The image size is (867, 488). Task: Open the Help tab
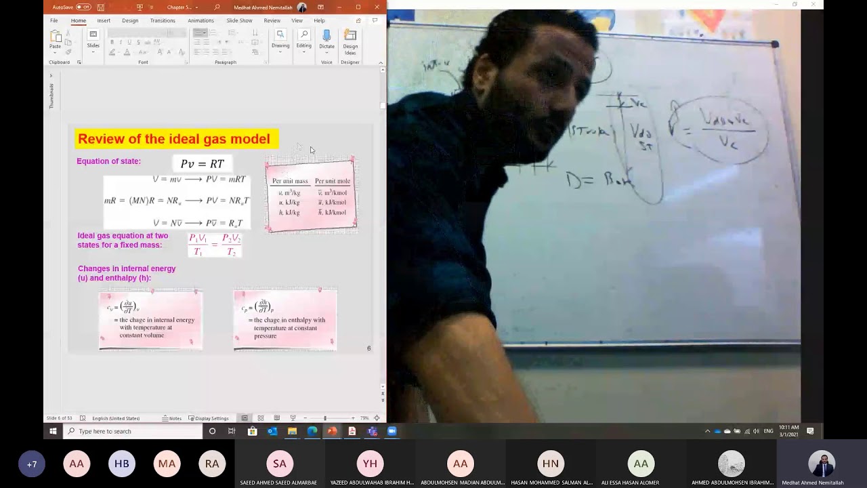(319, 20)
